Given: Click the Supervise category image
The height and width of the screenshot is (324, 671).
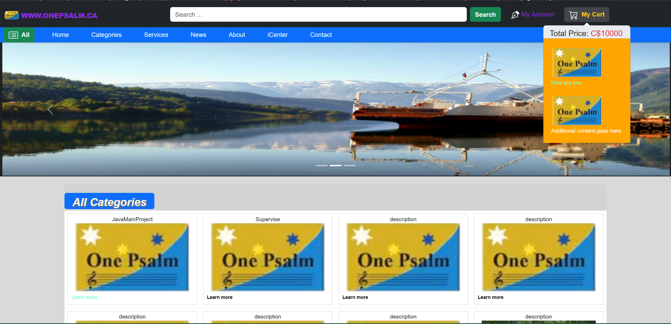Looking at the screenshot, I should point(268,257).
